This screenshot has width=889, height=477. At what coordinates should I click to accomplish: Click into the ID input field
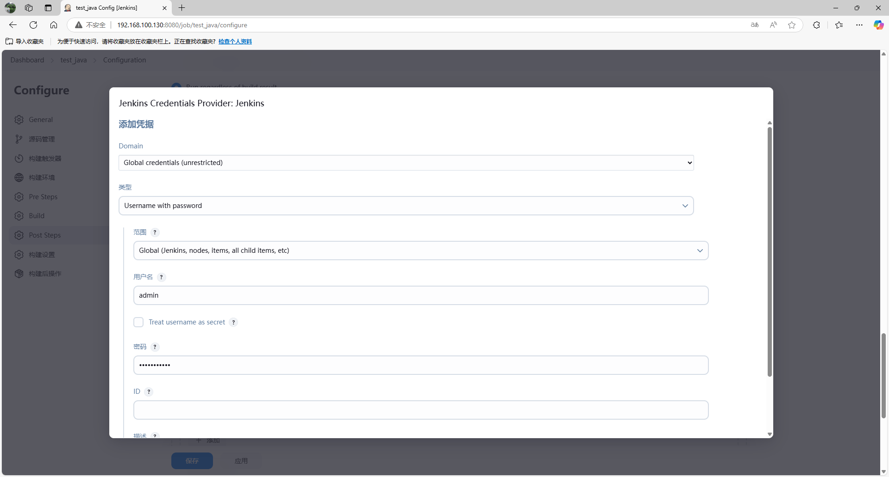coord(420,410)
